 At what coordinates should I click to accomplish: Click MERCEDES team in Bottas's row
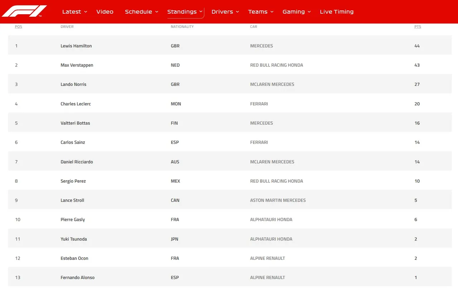click(262, 123)
